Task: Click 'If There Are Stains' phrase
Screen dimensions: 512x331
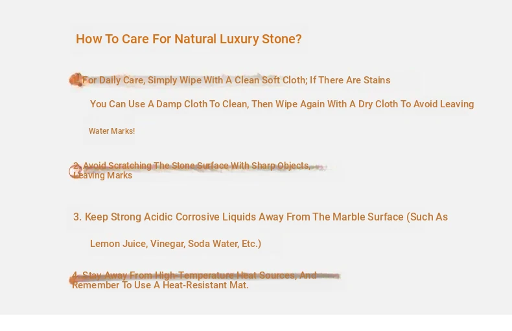Action: pos(350,80)
